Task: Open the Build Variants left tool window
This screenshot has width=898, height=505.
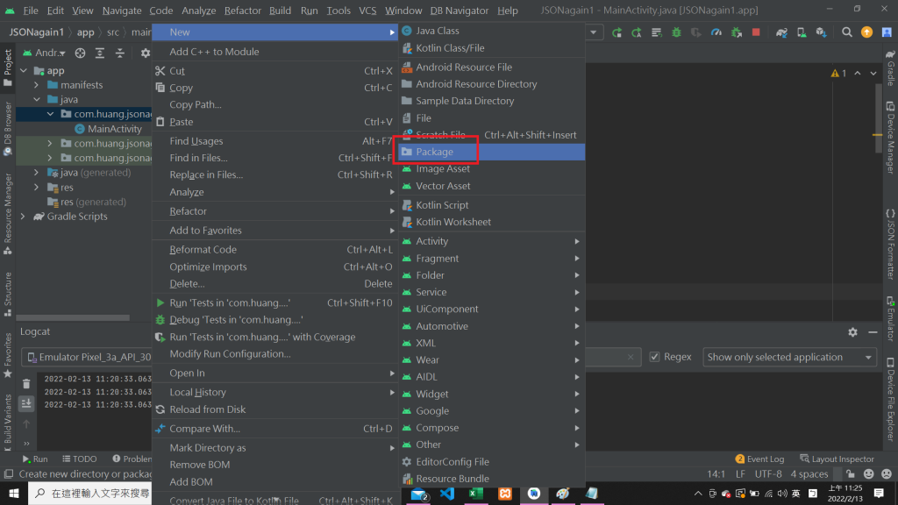Action: (x=7, y=423)
